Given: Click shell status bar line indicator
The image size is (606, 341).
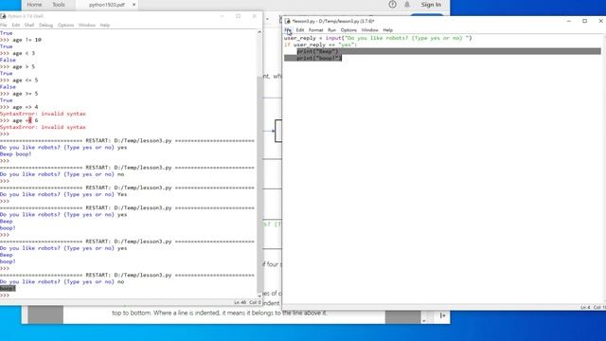Looking at the screenshot, I should [240, 302].
